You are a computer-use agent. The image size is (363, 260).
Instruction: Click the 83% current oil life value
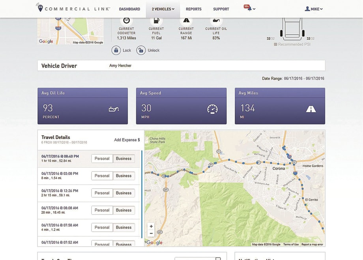click(216, 38)
